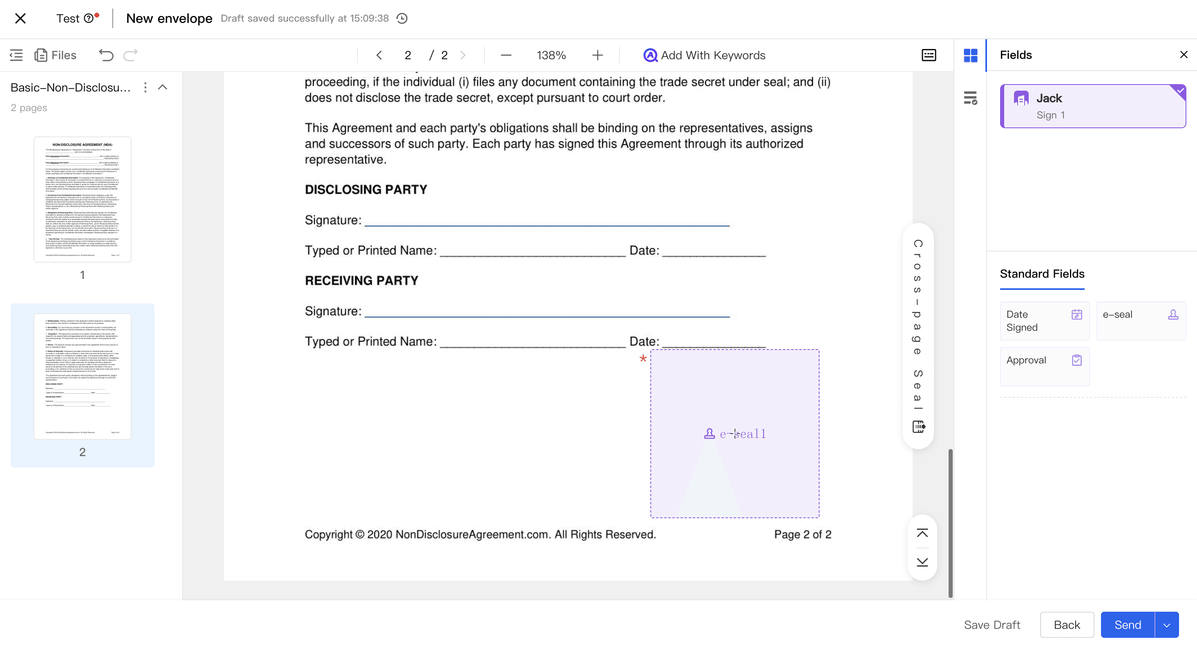Click the undo arrow icon

pos(106,55)
